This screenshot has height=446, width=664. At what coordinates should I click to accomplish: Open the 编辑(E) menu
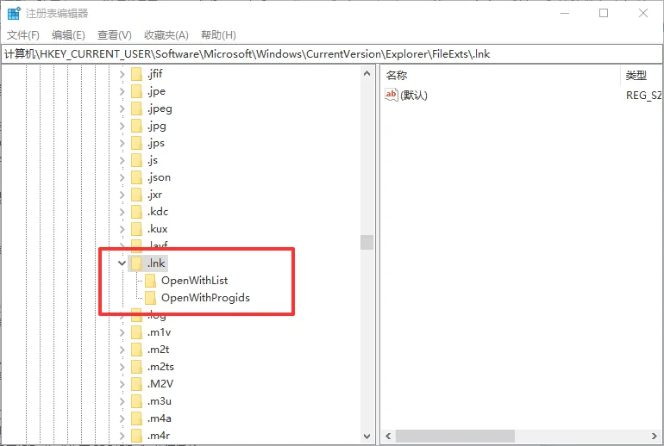pyautogui.click(x=68, y=35)
